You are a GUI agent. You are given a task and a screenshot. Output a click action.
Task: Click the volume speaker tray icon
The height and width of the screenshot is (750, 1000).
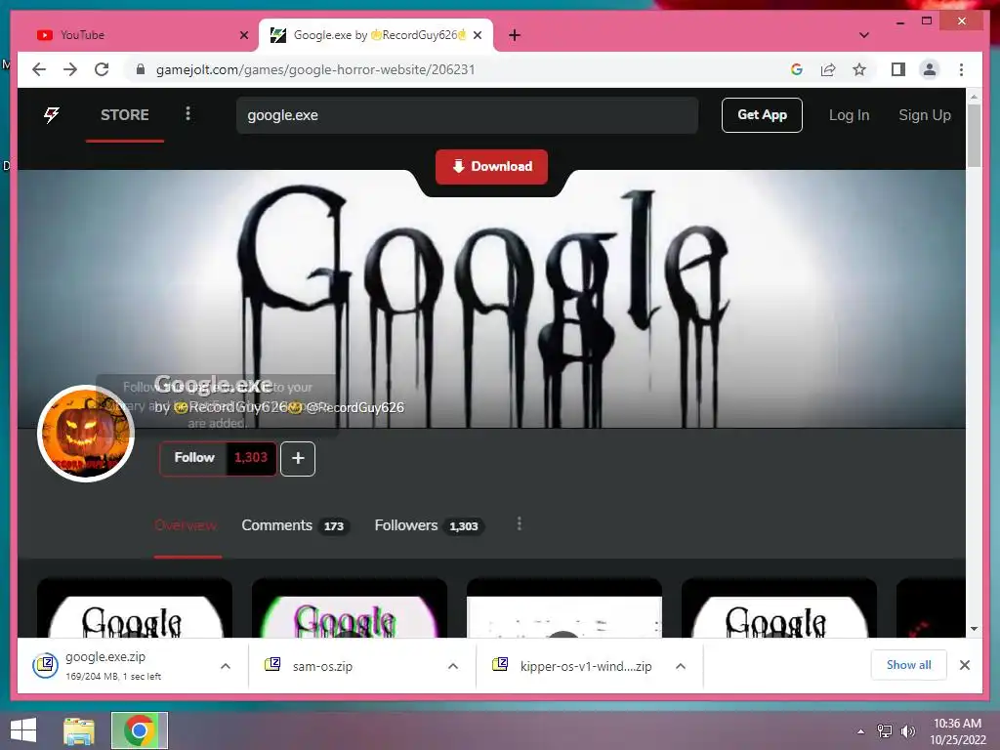coord(907,731)
